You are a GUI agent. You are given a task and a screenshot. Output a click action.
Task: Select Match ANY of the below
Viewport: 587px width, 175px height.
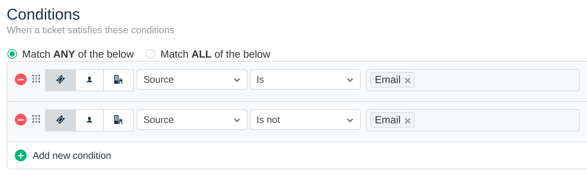[12, 54]
